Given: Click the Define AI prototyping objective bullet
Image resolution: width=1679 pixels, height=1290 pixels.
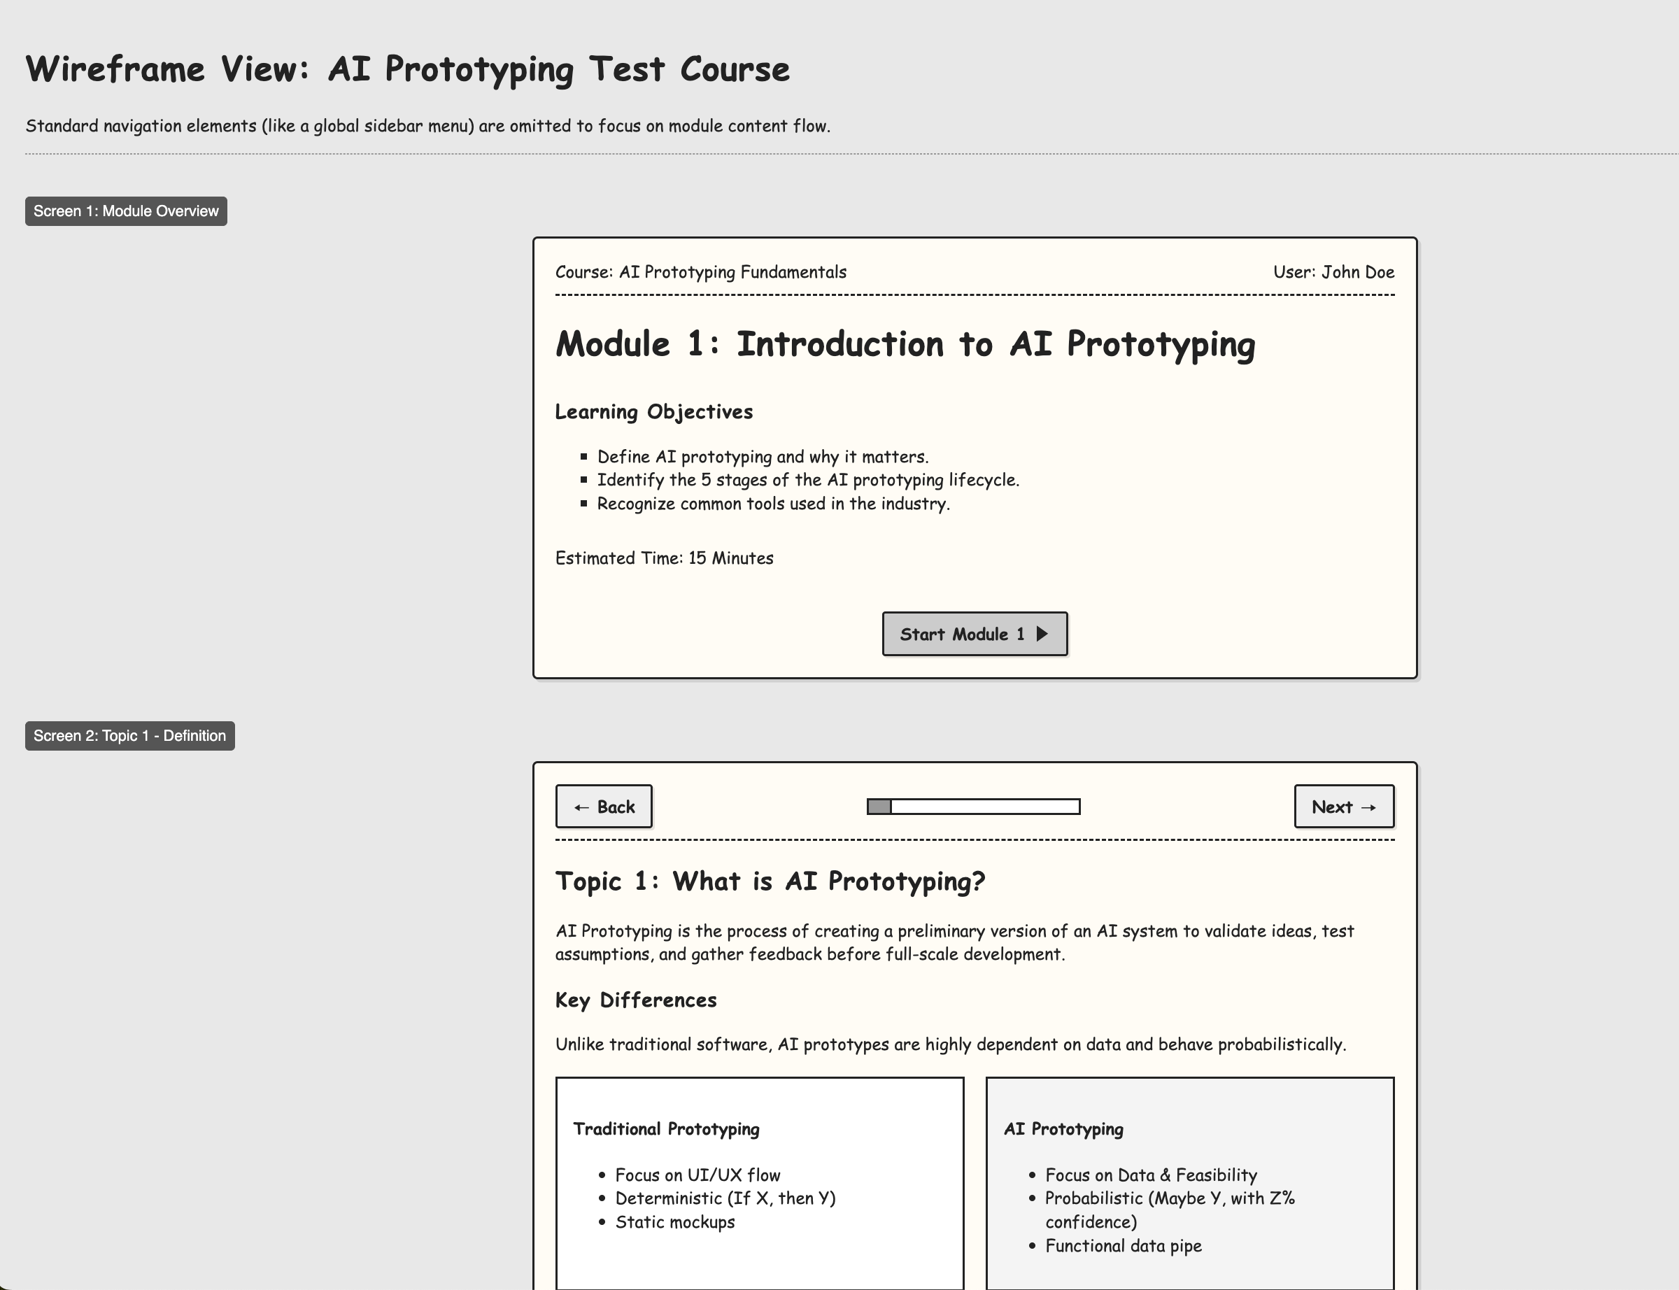Looking at the screenshot, I should 763,457.
